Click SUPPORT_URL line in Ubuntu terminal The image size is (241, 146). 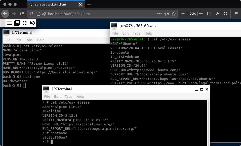tap(149, 74)
